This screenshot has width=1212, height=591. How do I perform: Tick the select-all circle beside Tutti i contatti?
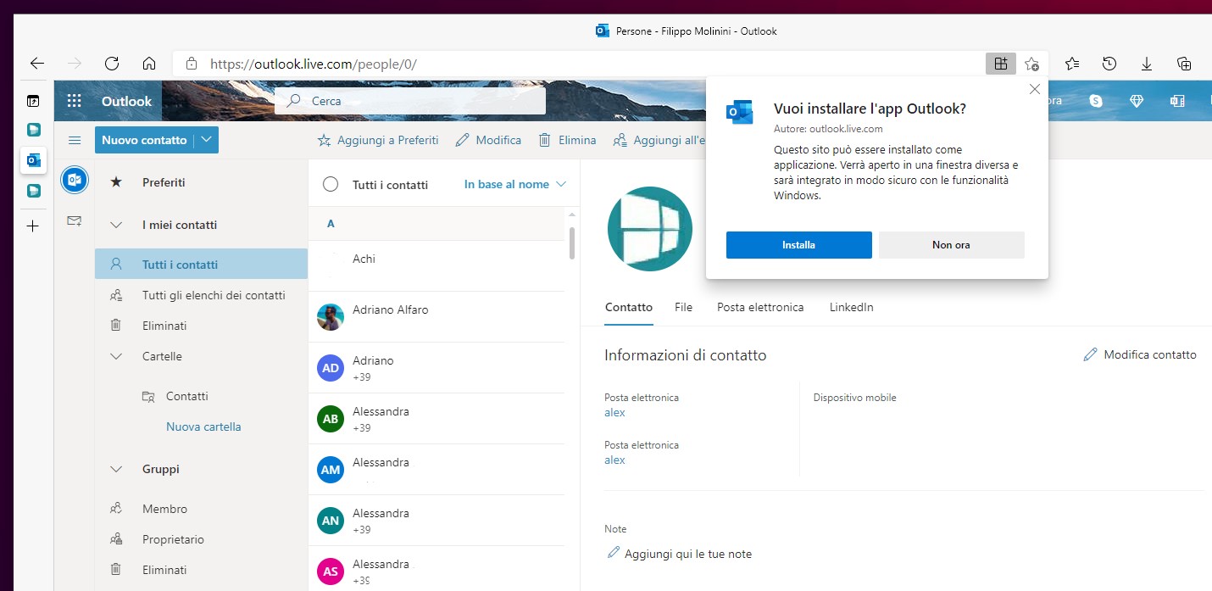tap(331, 184)
